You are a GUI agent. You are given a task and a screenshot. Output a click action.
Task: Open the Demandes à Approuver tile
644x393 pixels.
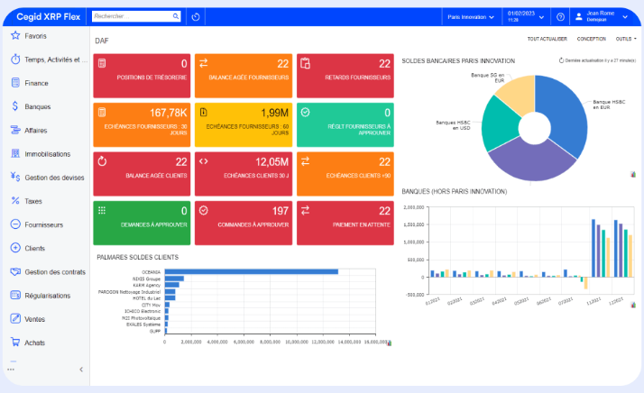[142, 223]
